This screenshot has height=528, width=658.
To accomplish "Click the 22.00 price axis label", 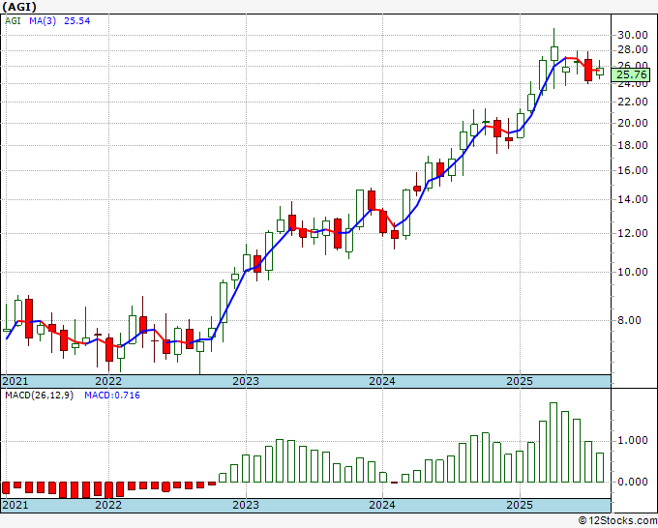I will pyautogui.click(x=632, y=102).
